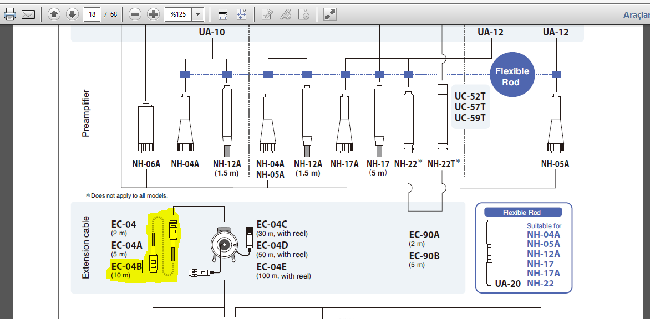Image resolution: width=650 pixels, height=319 pixels.
Task: Open the Araçlar tools panel
Action: pyautogui.click(x=637, y=15)
